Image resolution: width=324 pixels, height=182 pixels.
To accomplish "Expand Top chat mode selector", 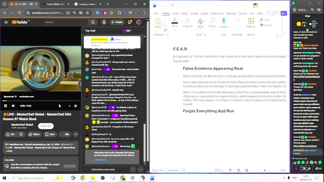I will (90, 31).
